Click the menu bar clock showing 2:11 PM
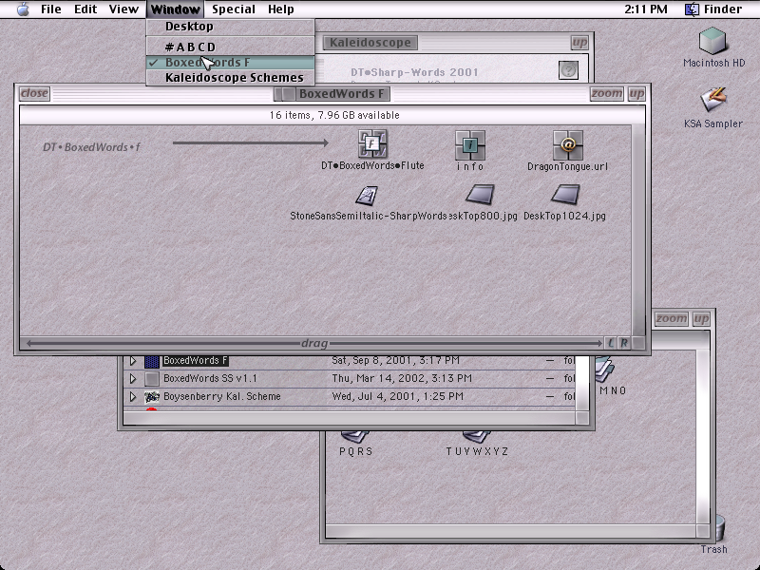Screen dimensions: 760x570 click(x=646, y=9)
